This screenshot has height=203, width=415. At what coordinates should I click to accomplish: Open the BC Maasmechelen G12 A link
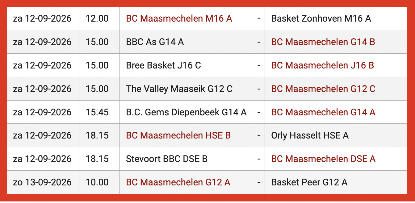[x=178, y=182]
